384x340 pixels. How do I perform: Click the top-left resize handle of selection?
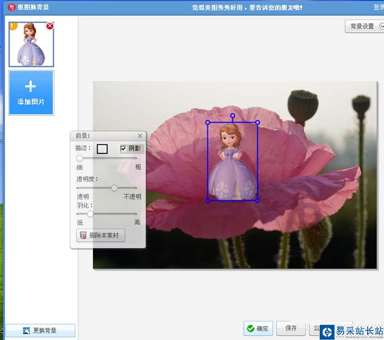(x=208, y=122)
